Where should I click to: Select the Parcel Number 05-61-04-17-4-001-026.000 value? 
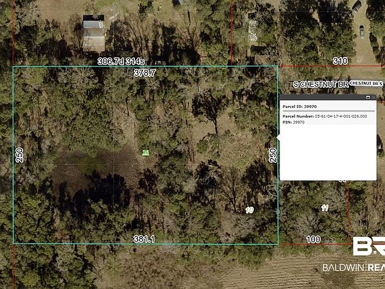point(341,116)
